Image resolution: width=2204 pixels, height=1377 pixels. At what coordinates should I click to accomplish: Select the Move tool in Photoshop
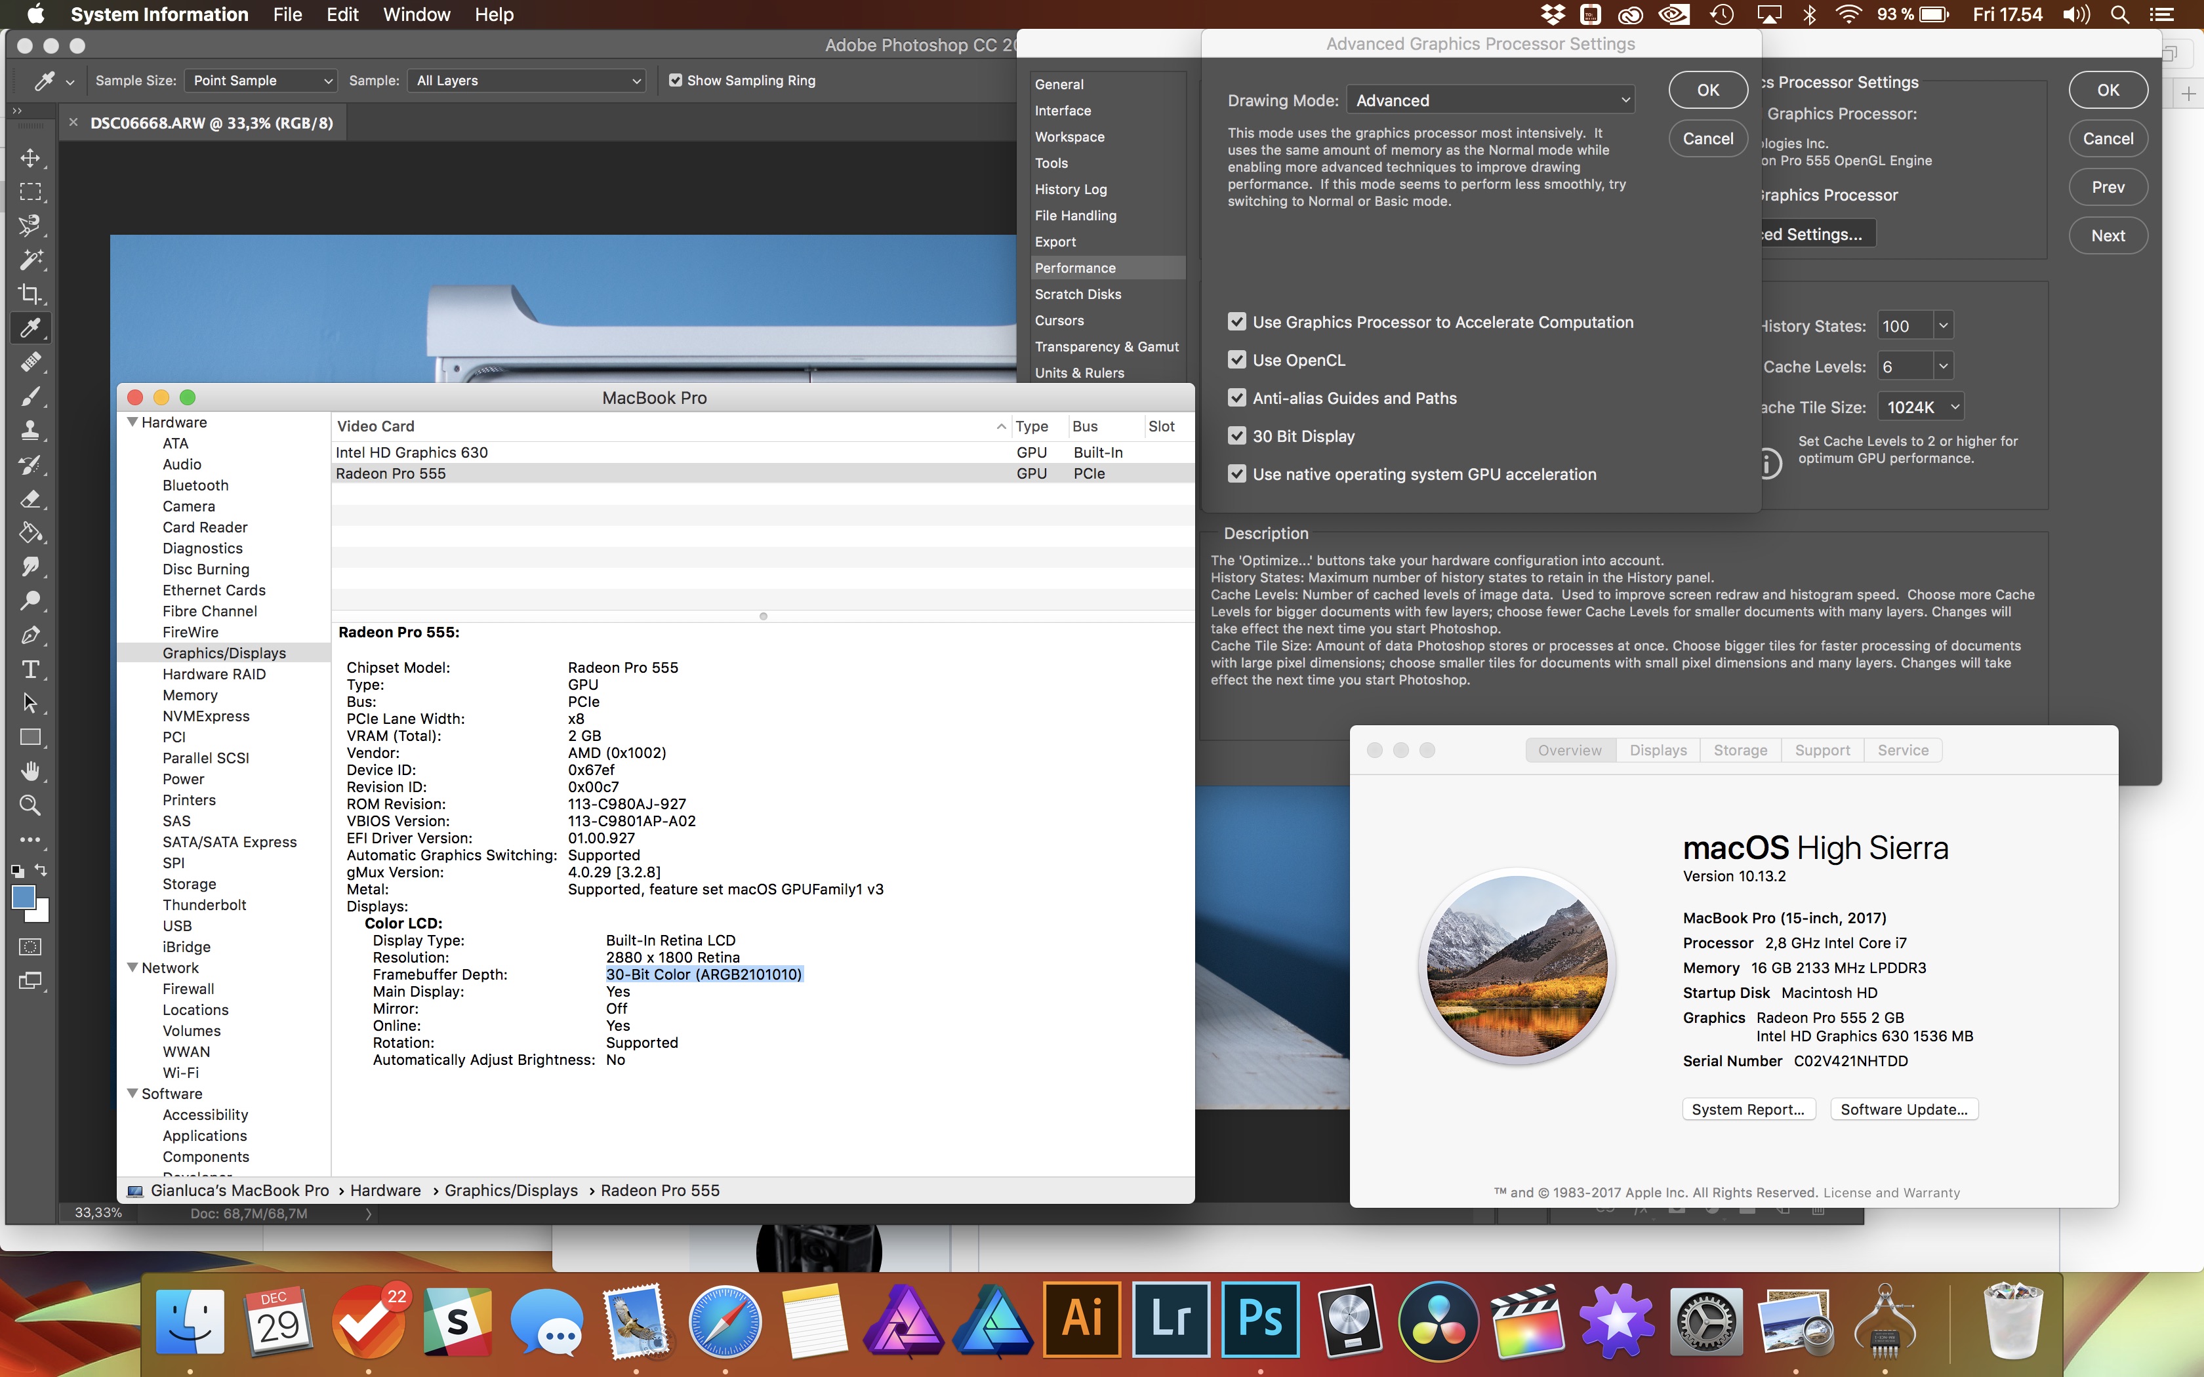pyautogui.click(x=30, y=157)
